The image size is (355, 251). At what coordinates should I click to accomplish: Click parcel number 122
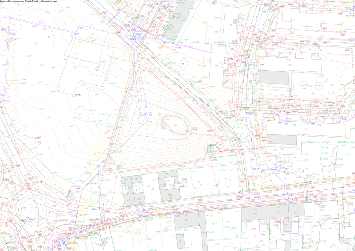click(x=148, y=187)
